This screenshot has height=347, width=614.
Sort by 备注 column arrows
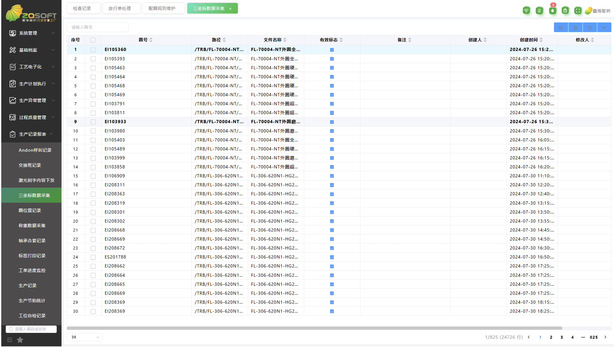410,40
